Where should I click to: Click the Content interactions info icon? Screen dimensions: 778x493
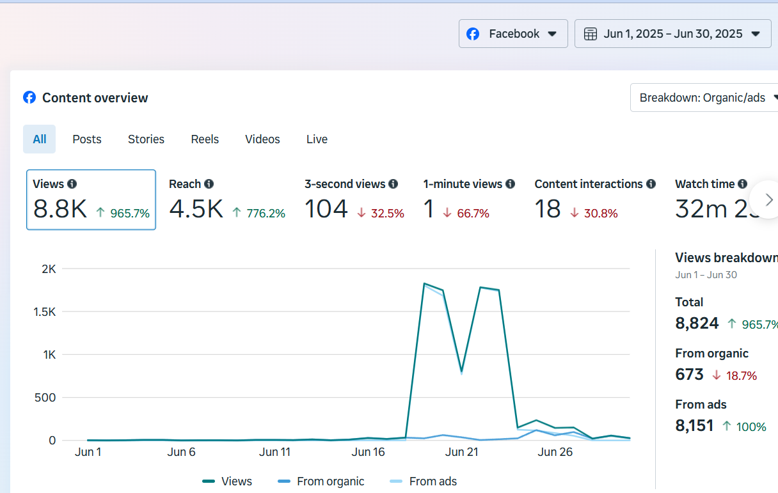click(x=651, y=184)
